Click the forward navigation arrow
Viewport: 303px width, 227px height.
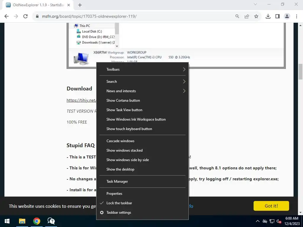click(16, 16)
